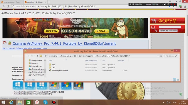Switch to Yandex Browser on taskbar
This screenshot has width=188, height=105.
pos(37,102)
